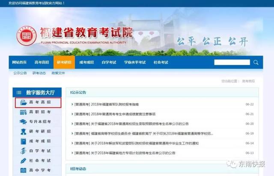274x176 pixels.
Task: Click the date 06-22
Action: pyautogui.click(x=250, y=104)
